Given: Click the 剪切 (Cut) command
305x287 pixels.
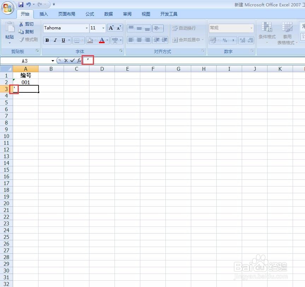Looking at the screenshot, I should point(27,24).
